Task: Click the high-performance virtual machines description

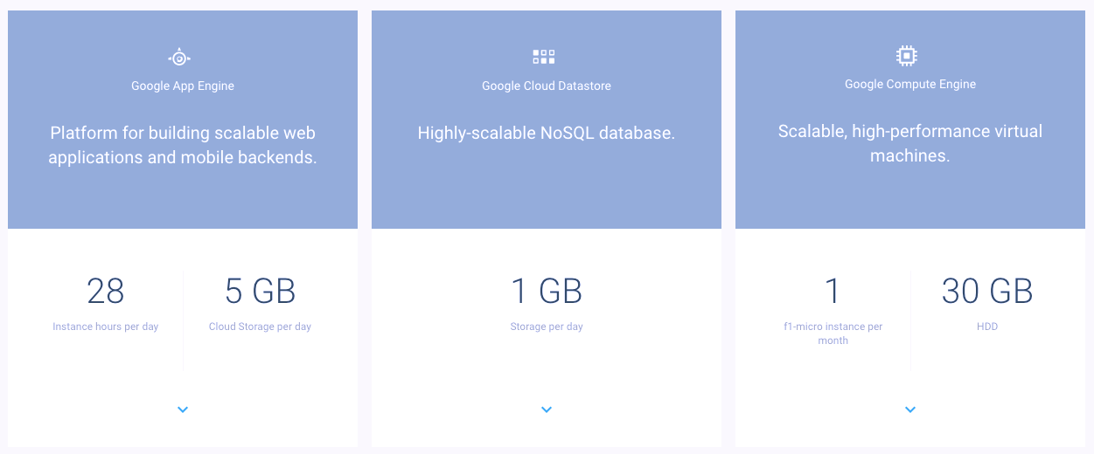Action: tap(910, 144)
